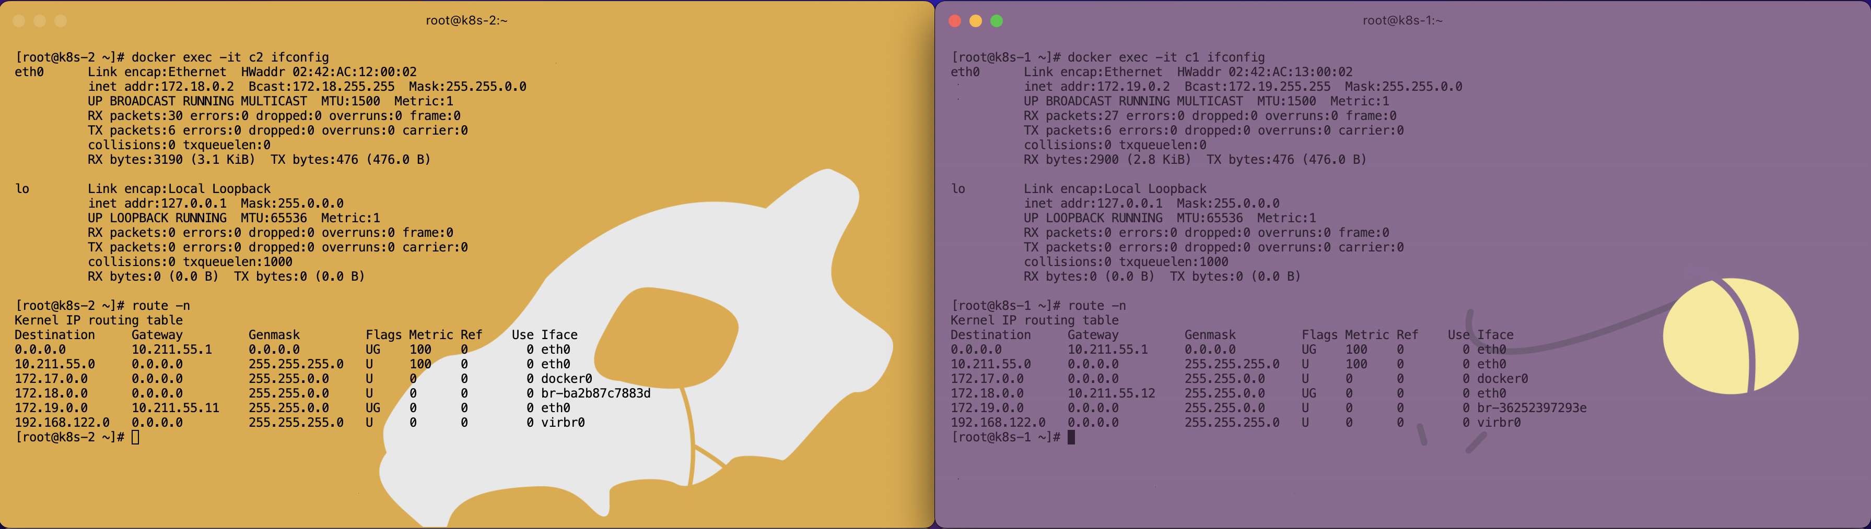The height and width of the screenshot is (529, 1871).
Task: Click the yellow minimize button of k8s-1 window
Action: coord(975,21)
